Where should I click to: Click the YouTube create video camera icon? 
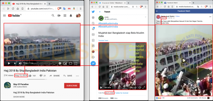click(x=59, y=16)
